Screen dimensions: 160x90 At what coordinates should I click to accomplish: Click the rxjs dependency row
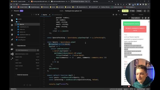pyautogui.click(x=27, y=69)
